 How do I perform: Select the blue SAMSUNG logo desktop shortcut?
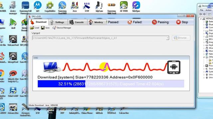click(x=25, y=5)
